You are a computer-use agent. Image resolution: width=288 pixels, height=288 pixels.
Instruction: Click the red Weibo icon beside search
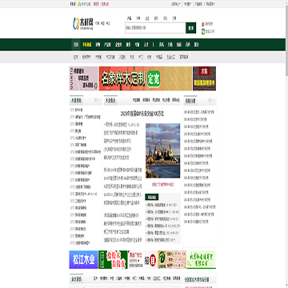click(x=203, y=24)
